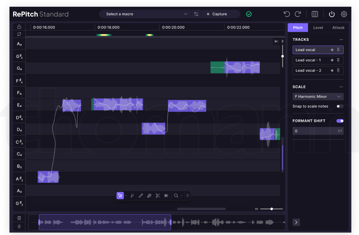This screenshot has width=359, height=235.
Task: Toggle the loop icon beside the timeline
Action: [19, 34]
